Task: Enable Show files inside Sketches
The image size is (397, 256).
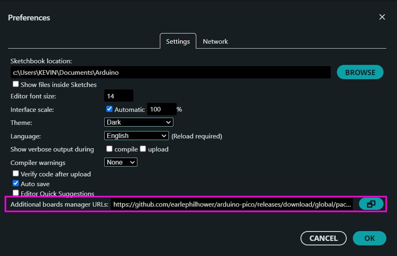Action: [x=16, y=84]
